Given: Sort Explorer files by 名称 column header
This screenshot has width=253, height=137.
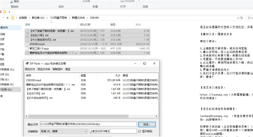Looking at the screenshot, I should pos(28,25).
